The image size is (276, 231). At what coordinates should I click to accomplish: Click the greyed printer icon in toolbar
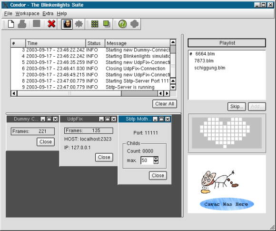[x=22, y=24]
